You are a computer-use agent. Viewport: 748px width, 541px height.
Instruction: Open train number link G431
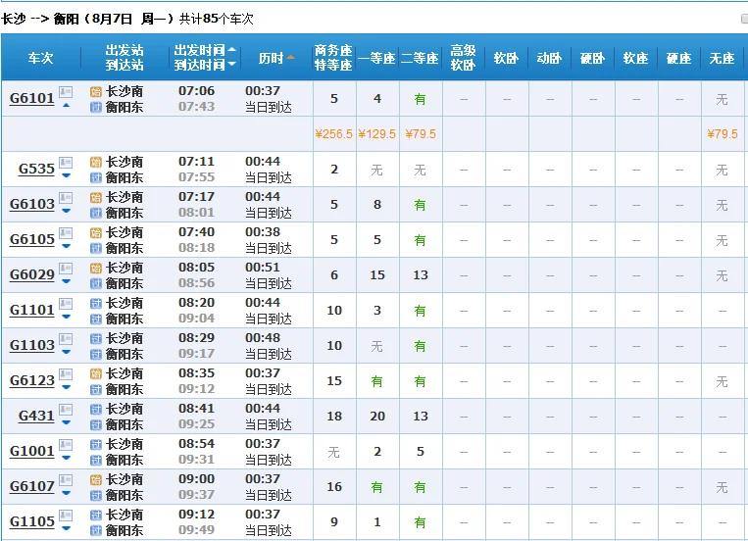pos(36,416)
